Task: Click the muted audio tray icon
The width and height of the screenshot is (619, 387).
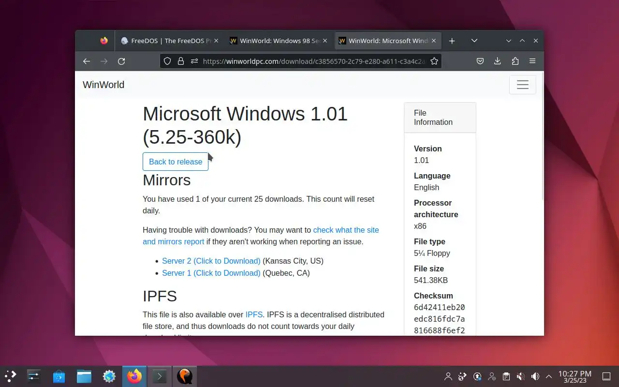Action: [x=520, y=376]
